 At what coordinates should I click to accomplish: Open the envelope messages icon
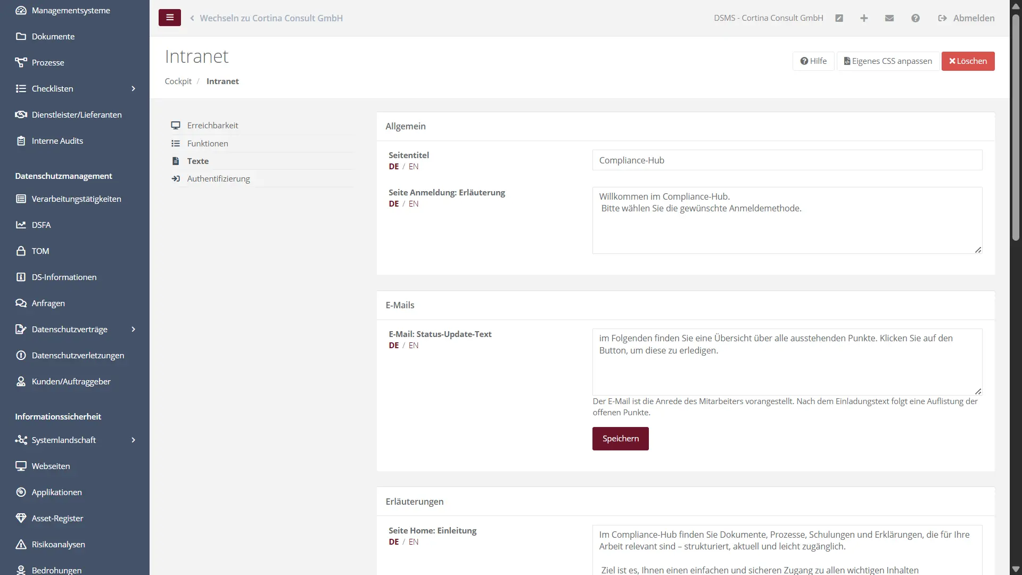coord(889,18)
